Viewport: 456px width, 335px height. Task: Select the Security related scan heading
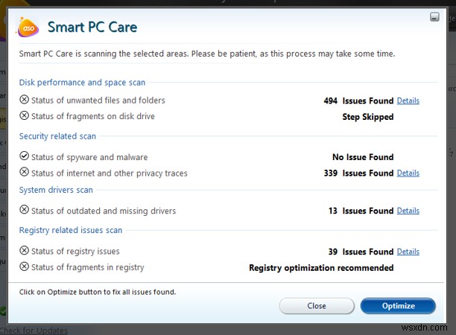pos(57,136)
